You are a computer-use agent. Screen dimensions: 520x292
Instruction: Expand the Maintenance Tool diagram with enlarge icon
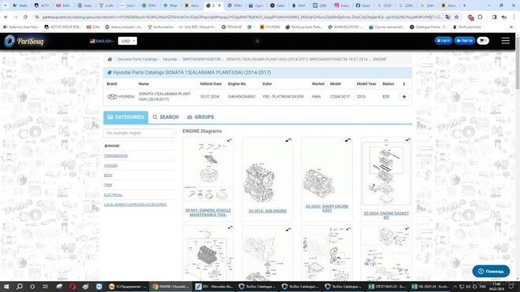click(229, 140)
